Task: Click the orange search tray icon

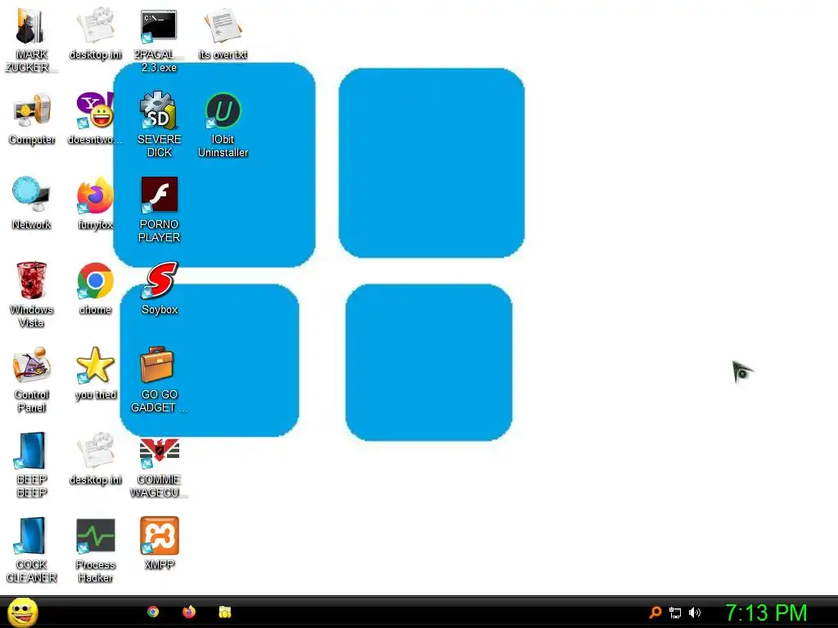Action: tap(656, 612)
